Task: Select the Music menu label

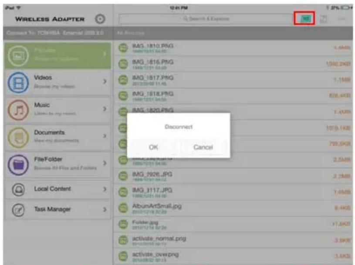Action: point(42,105)
